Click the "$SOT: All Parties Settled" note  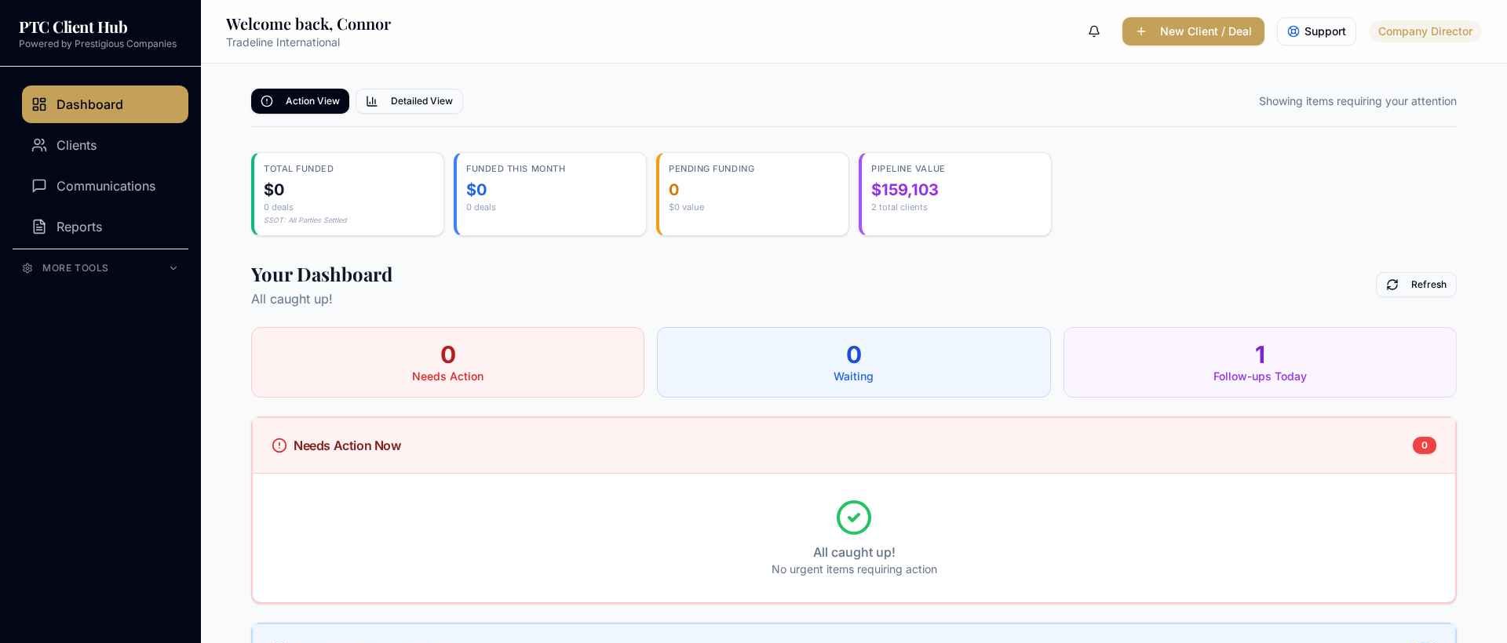tap(305, 220)
